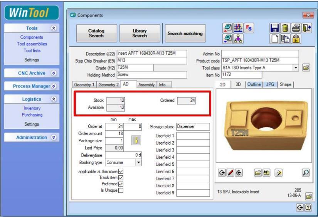This screenshot has width=318, height=217.
Task: Check the Is Unique checkbox
Action: click(x=121, y=190)
